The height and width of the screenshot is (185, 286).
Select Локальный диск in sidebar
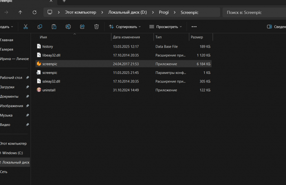pyautogui.click(x=15, y=162)
